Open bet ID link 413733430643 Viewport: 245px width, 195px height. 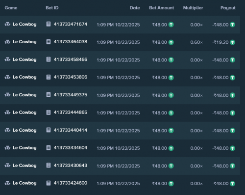71,166
